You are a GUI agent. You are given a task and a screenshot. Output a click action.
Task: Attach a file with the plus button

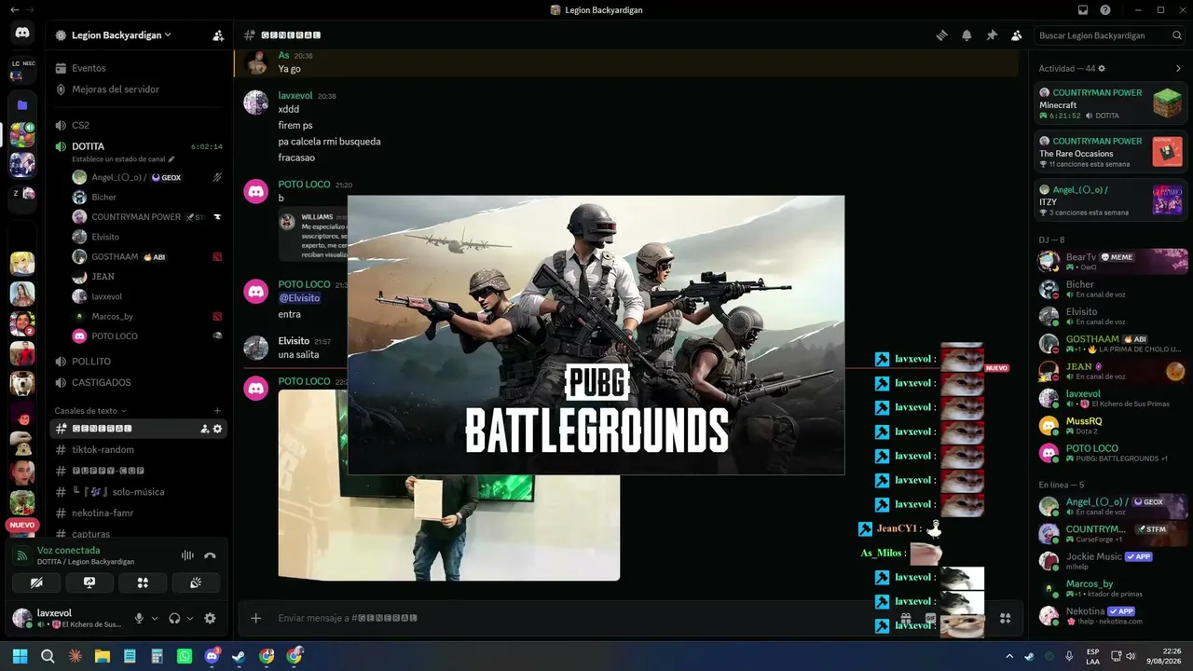[256, 618]
